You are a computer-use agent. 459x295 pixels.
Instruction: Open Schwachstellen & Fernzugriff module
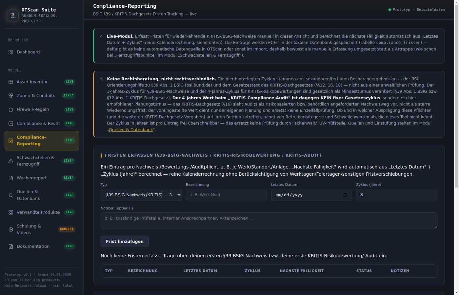pos(42,161)
